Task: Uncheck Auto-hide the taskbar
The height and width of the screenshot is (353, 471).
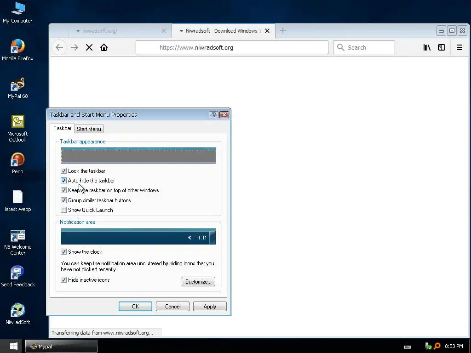Action: click(x=63, y=180)
